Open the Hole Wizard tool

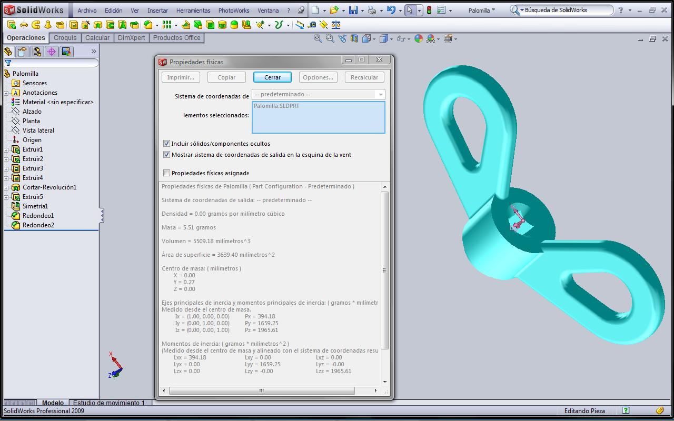pos(85,25)
